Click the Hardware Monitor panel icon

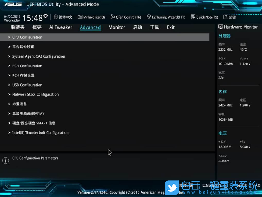[x=221, y=27]
